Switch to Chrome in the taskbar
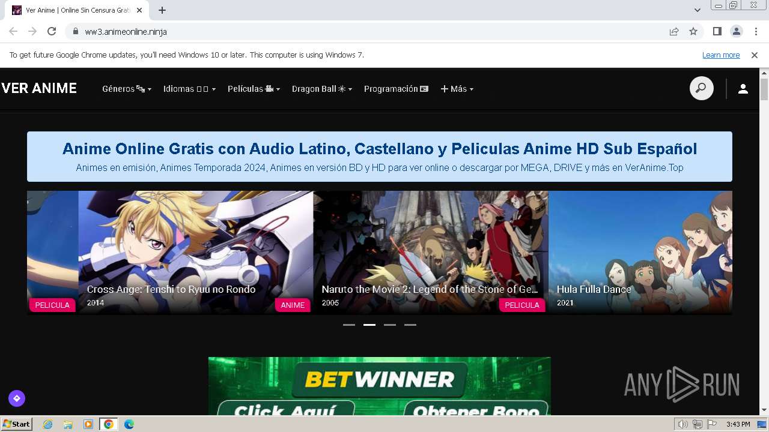This screenshot has height=432, width=769. (109, 424)
